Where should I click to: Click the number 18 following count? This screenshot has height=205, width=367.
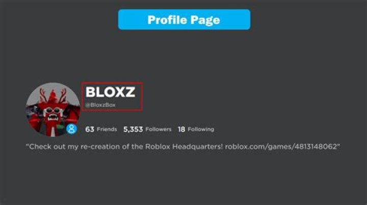click(181, 129)
